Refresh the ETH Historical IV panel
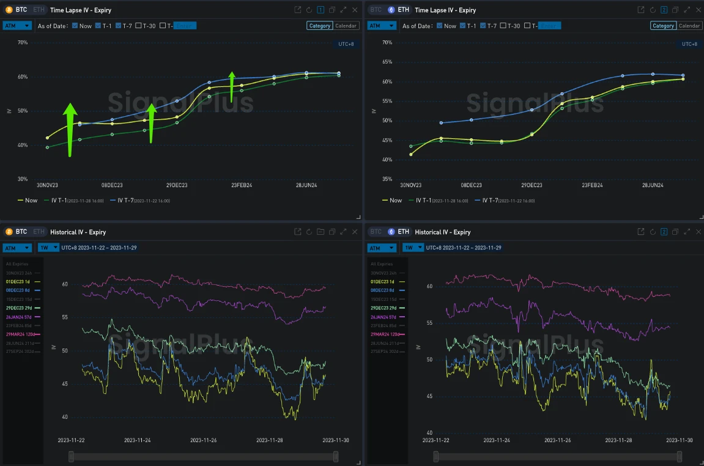 pos(652,232)
